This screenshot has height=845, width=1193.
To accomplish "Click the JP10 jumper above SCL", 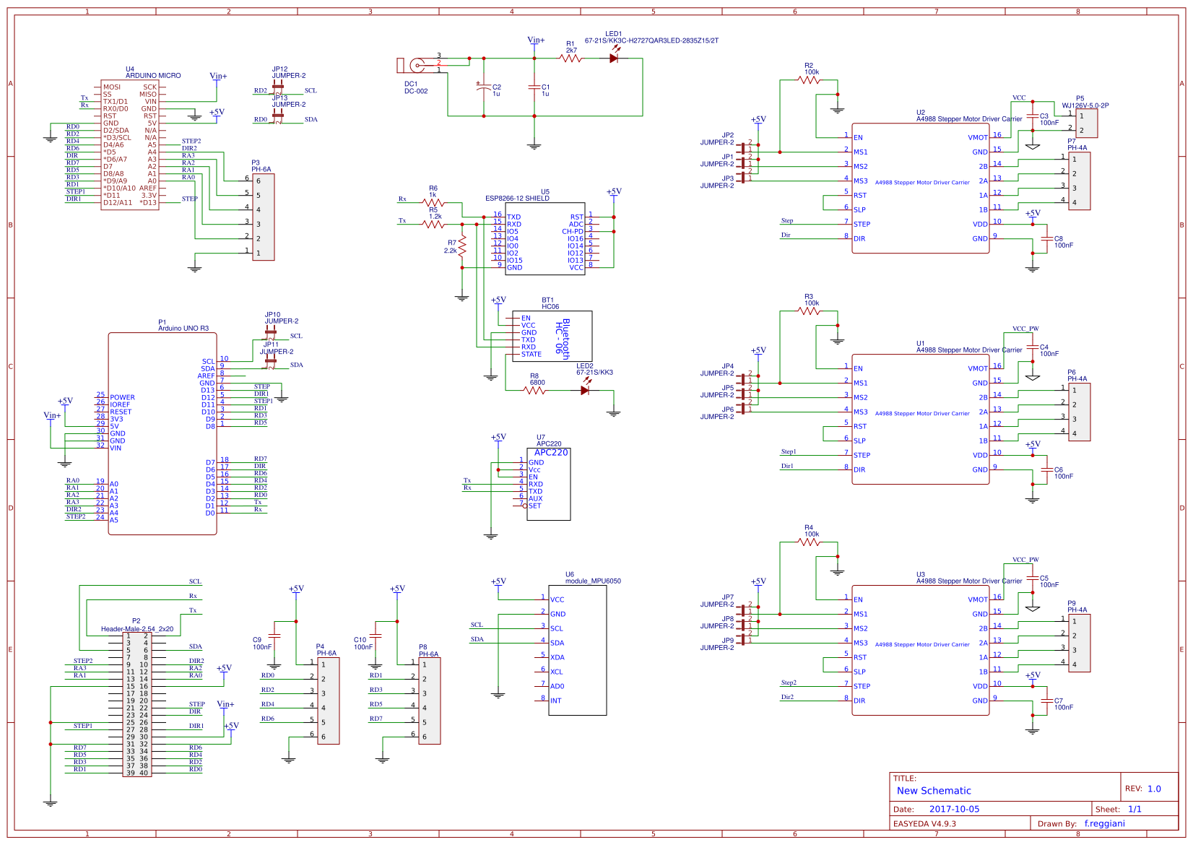I will 271,334.
